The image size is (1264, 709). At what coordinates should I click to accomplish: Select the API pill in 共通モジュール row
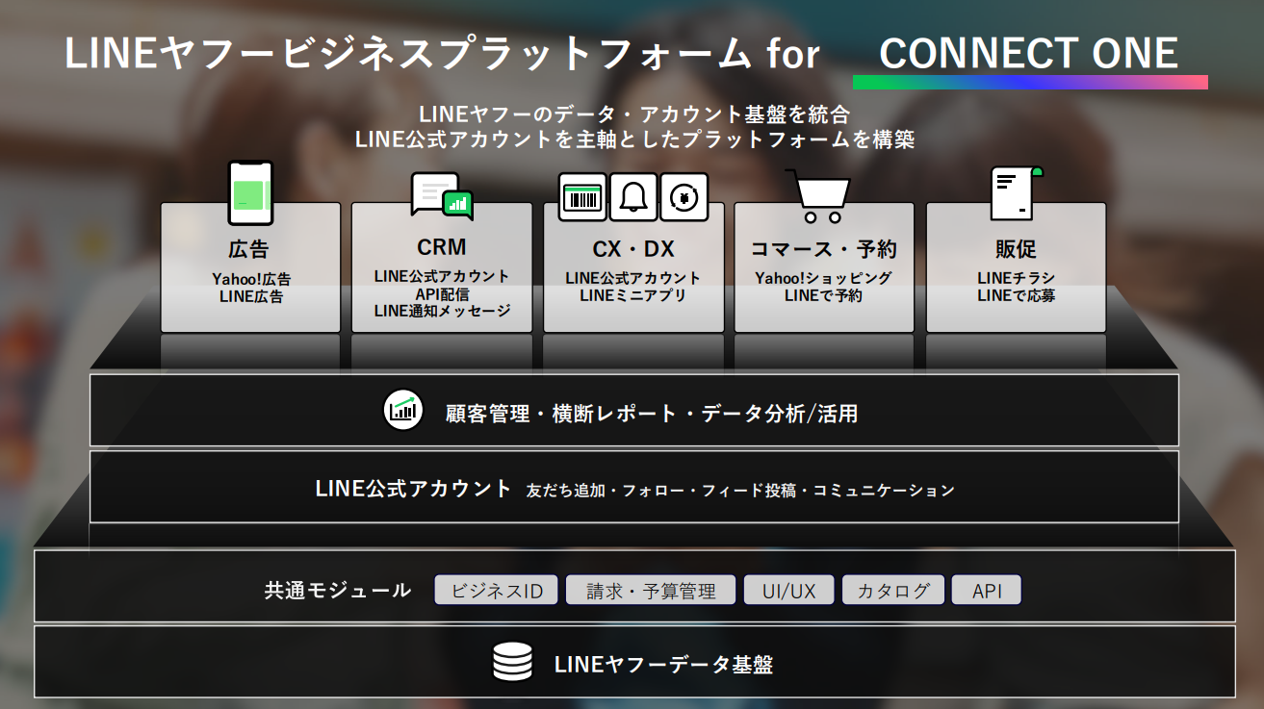coord(987,590)
